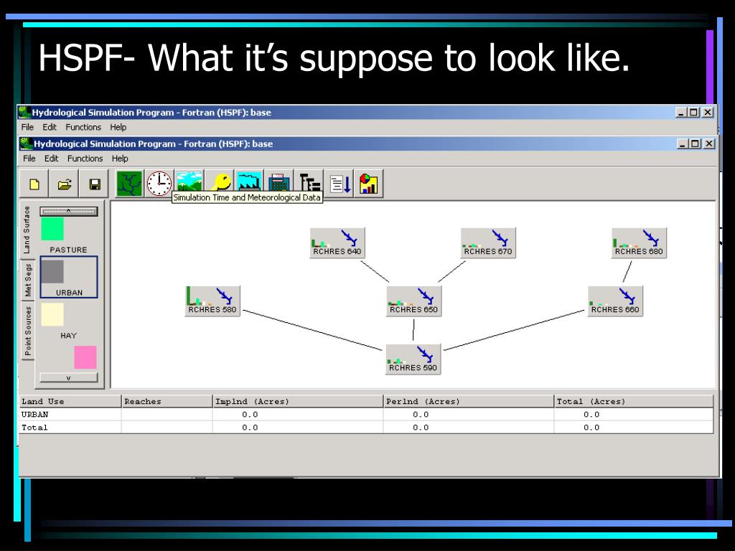Click the back window's HSPF title bar icon
The image size is (735, 551).
(x=24, y=112)
